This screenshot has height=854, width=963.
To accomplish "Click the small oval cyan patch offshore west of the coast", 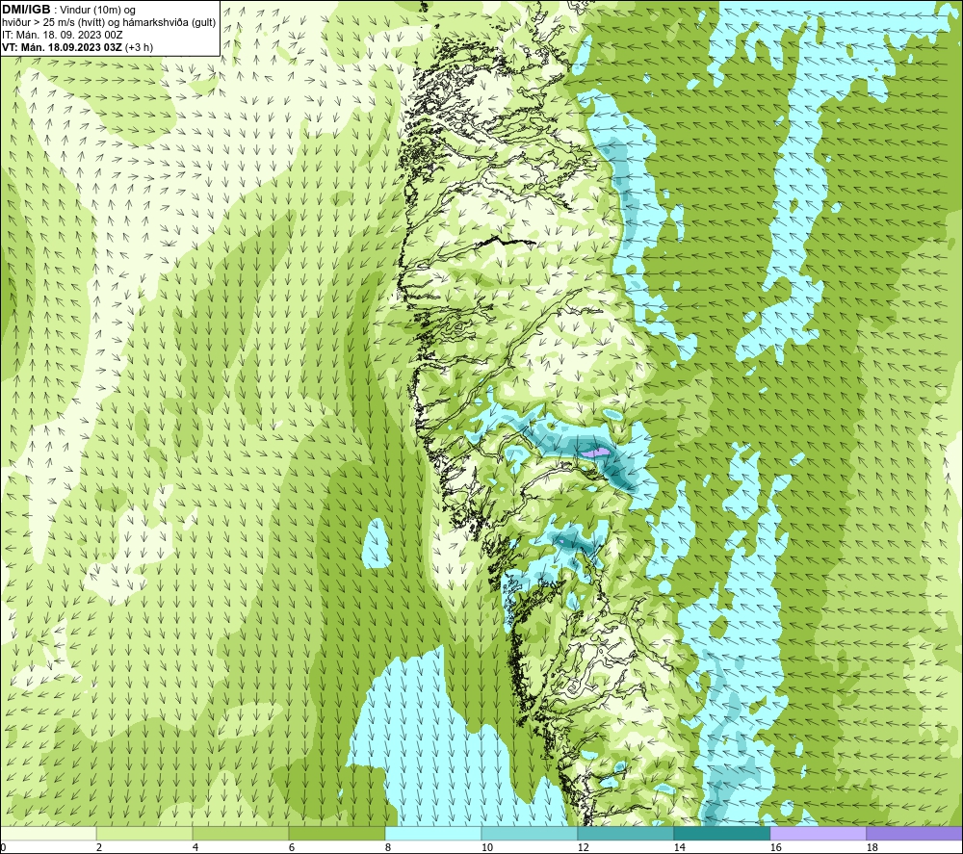I will pyautogui.click(x=377, y=542).
